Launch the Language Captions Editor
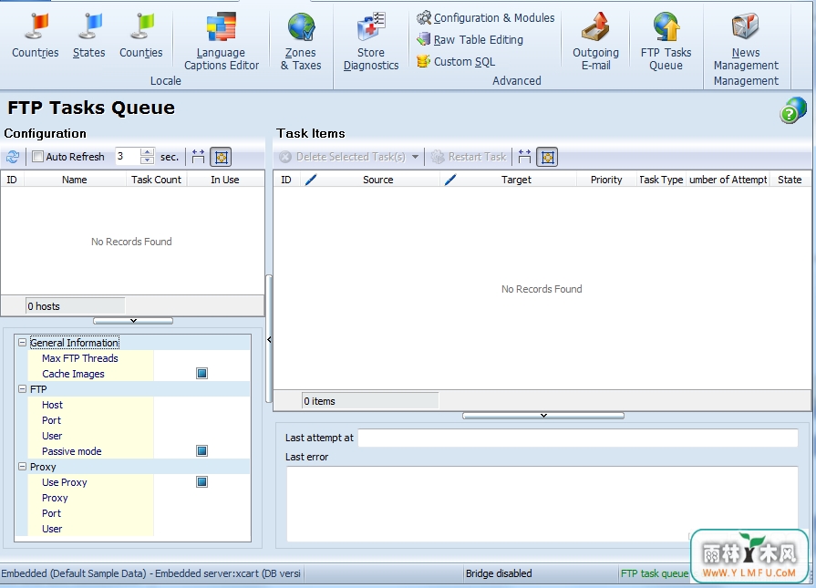Image resolution: width=816 pixels, height=588 pixels. click(x=222, y=42)
